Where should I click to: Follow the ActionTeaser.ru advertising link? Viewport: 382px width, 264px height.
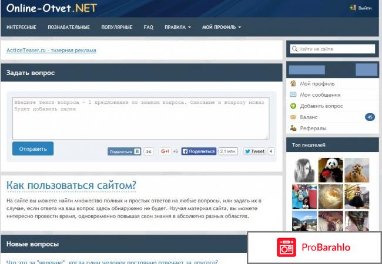pyautogui.click(x=51, y=50)
